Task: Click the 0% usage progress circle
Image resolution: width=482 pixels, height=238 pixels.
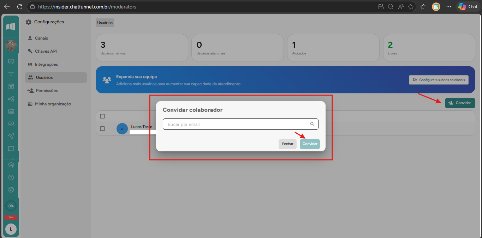Action: [11, 206]
